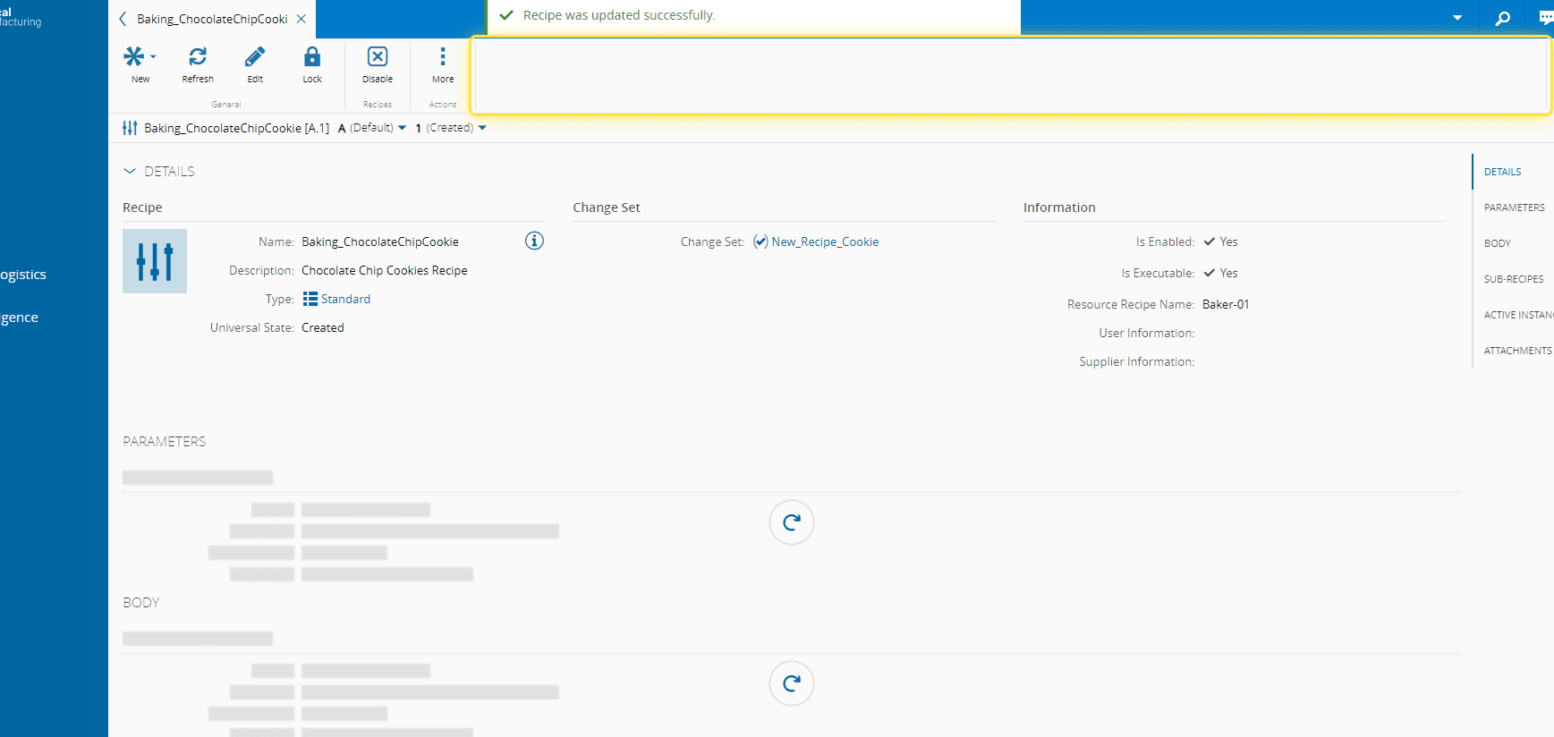Viewport: 1554px width, 737px height.
Task: Click the BODY section heading
Action: point(141,602)
